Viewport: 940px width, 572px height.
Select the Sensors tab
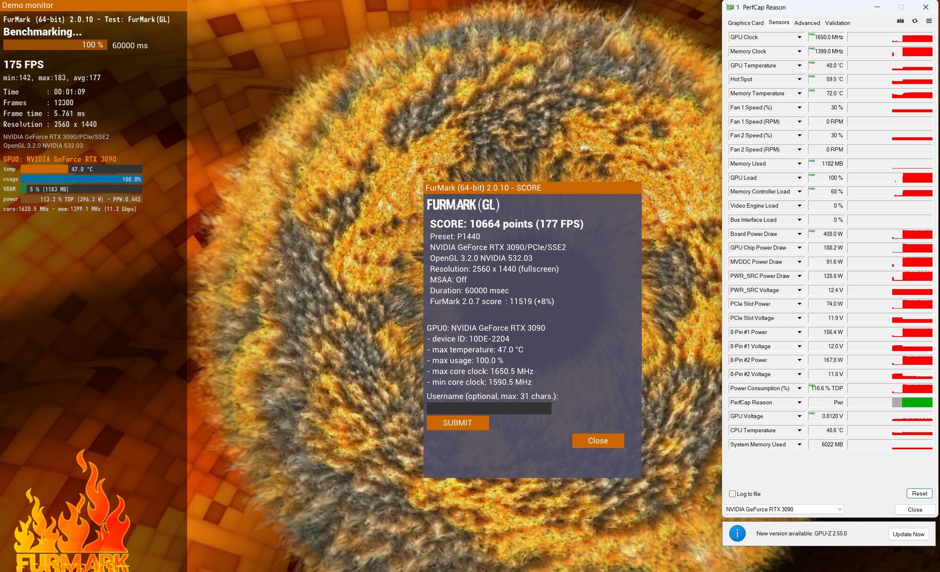(x=778, y=22)
